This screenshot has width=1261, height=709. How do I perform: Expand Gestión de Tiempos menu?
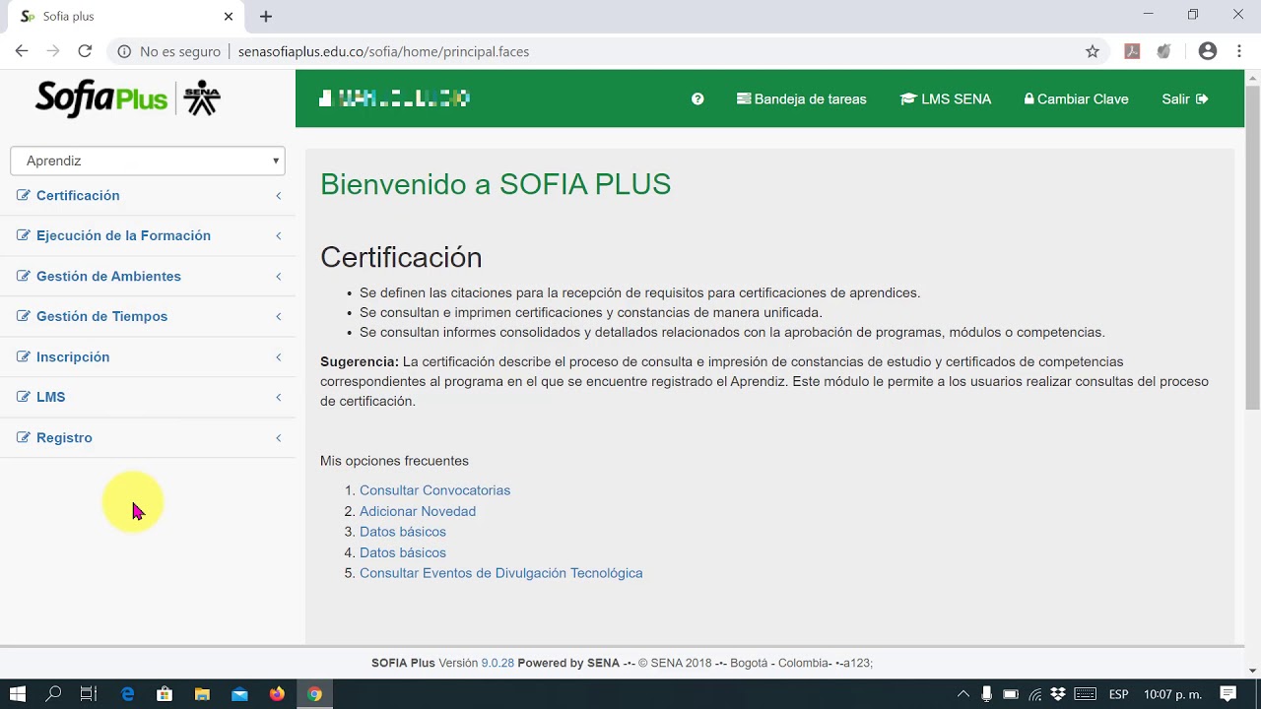148,316
